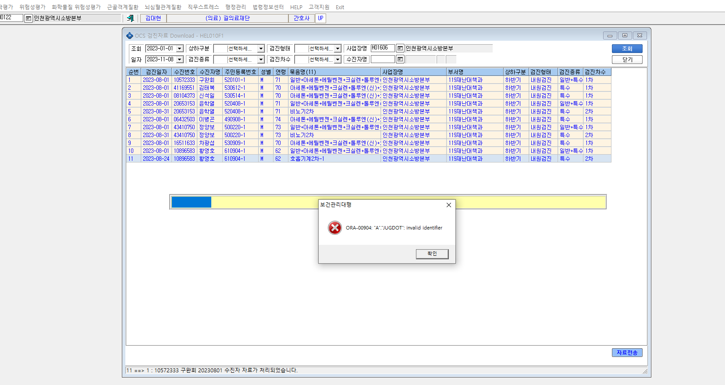Open the 검진형태 combo box
Screen dimensions: 725x385
tap(338, 48)
